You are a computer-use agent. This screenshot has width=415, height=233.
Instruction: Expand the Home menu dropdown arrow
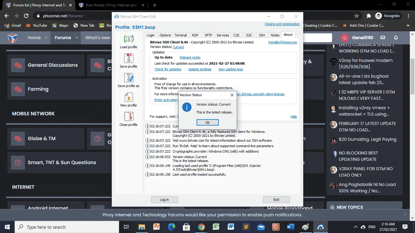pyautogui.click(x=46, y=38)
